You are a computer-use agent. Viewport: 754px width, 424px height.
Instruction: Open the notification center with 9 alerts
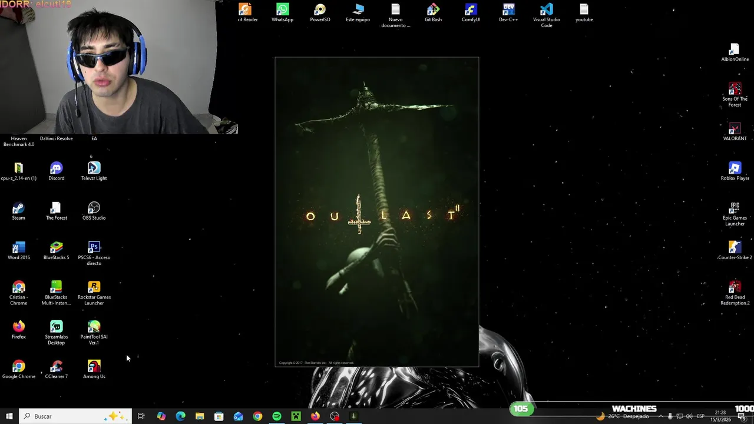pyautogui.click(x=742, y=416)
